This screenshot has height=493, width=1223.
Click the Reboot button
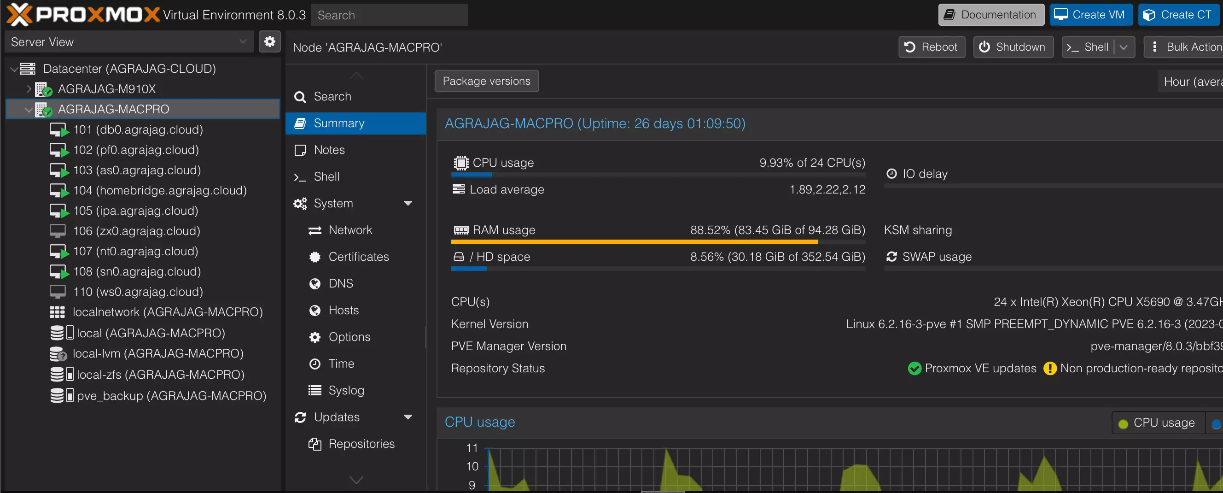point(931,47)
